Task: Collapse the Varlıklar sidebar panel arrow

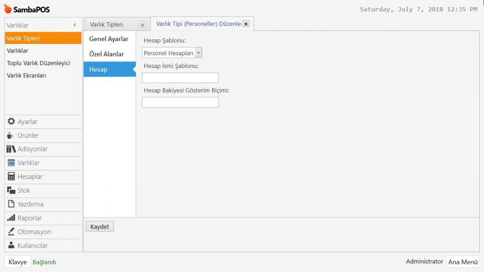Action: (75, 25)
